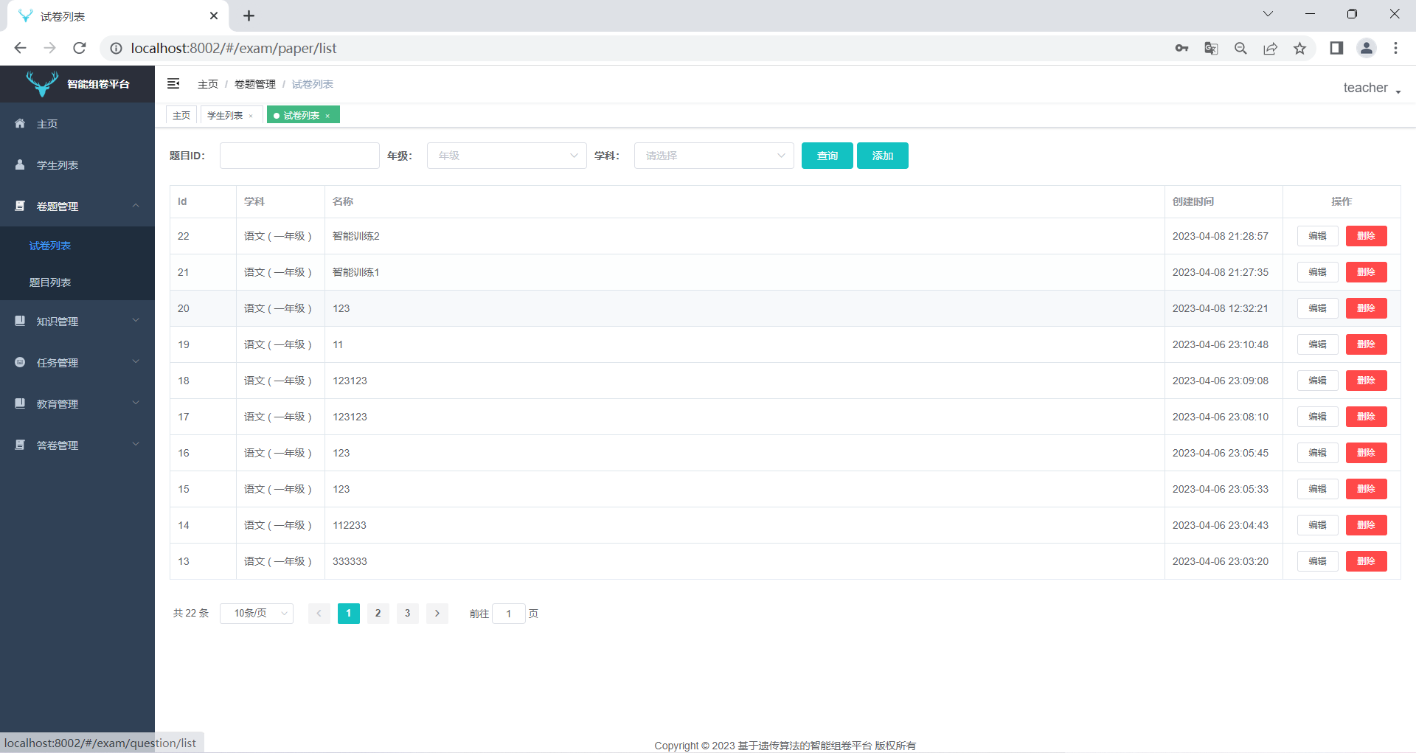Expand the 教育管理 sidebar menu
Viewport: 1416px width, 753px height.
77,403
